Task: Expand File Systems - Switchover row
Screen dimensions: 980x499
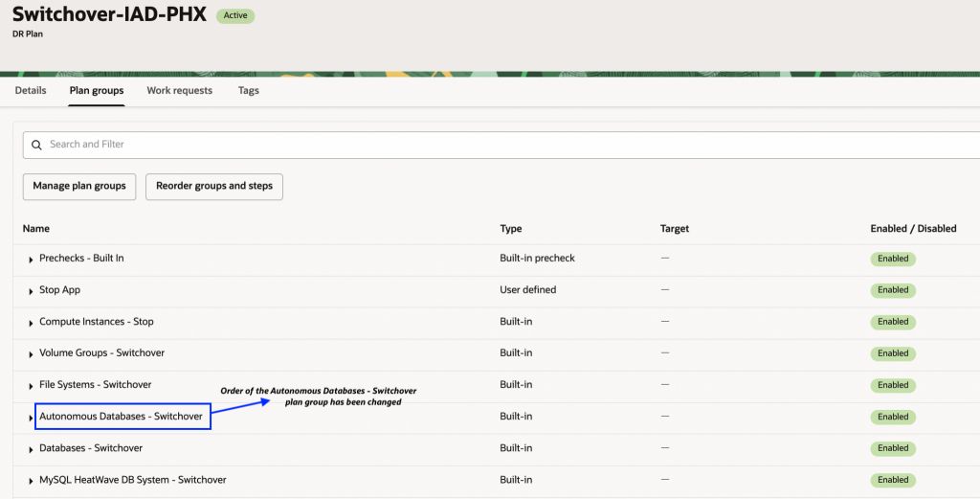Action: pyautogui.click(x=32, y=386)
